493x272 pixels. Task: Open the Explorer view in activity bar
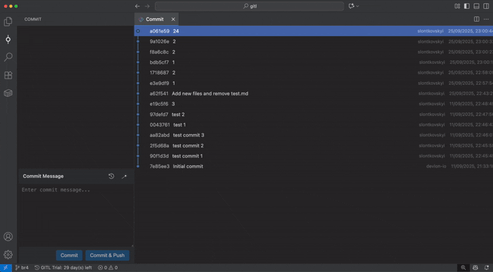(x=8, y=22)
